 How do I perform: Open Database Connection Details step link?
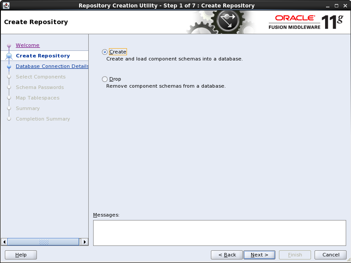52,66
